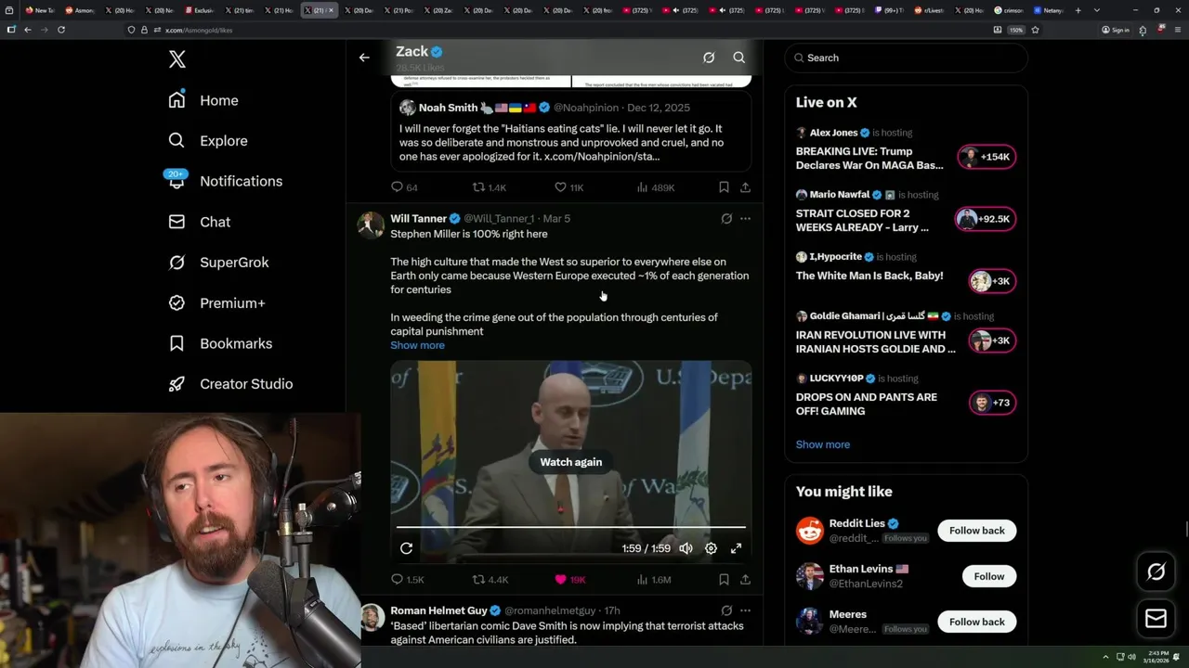This screenshot has height=668, width=1189.
Task: Unlike Will Tanner post with 19K likes
Action: pos(569,580)
